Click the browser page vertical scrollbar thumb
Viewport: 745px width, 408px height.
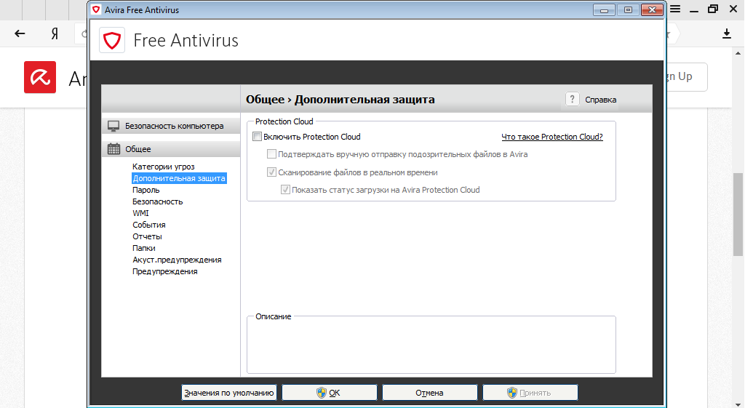point(738,215)
